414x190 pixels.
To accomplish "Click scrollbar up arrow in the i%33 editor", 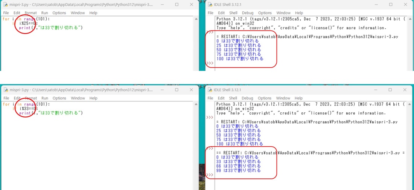I will [196, 104].
